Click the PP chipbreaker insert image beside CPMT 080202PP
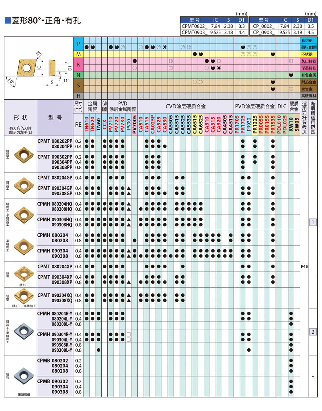Image resolution: width=322 pixels, height=411 pixels. tap(24, 156)
